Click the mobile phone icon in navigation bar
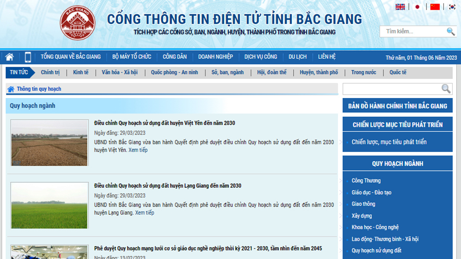This screenshot has height=259, width=461. 28,57
